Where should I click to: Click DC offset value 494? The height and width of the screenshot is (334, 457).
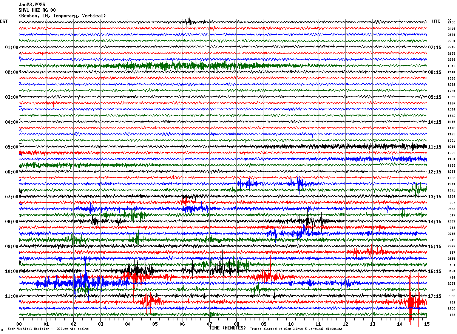[452, 265]
